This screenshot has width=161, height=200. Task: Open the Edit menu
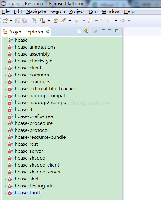[18, 11]
